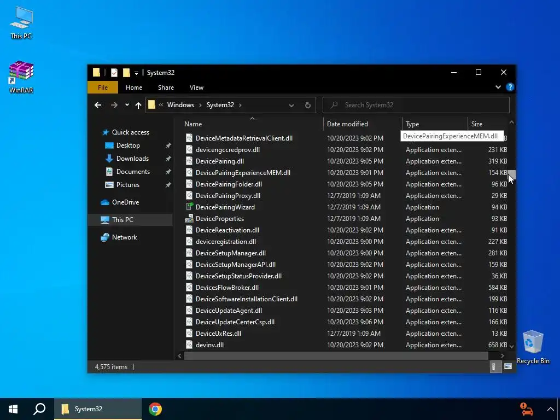Click the vertical scrollbar up arrow
560x420 pixels.
pyautogui.click(x=512, y=122)
